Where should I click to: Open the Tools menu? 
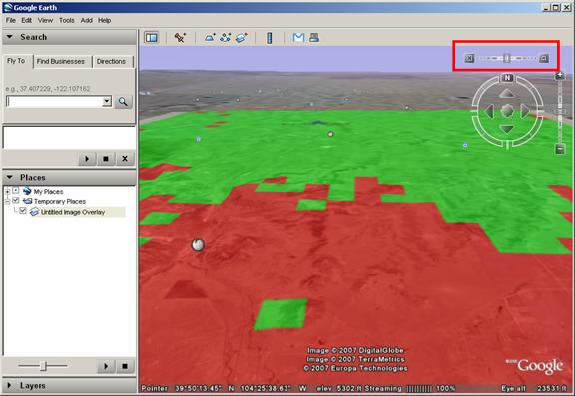(x=66, y=21)
